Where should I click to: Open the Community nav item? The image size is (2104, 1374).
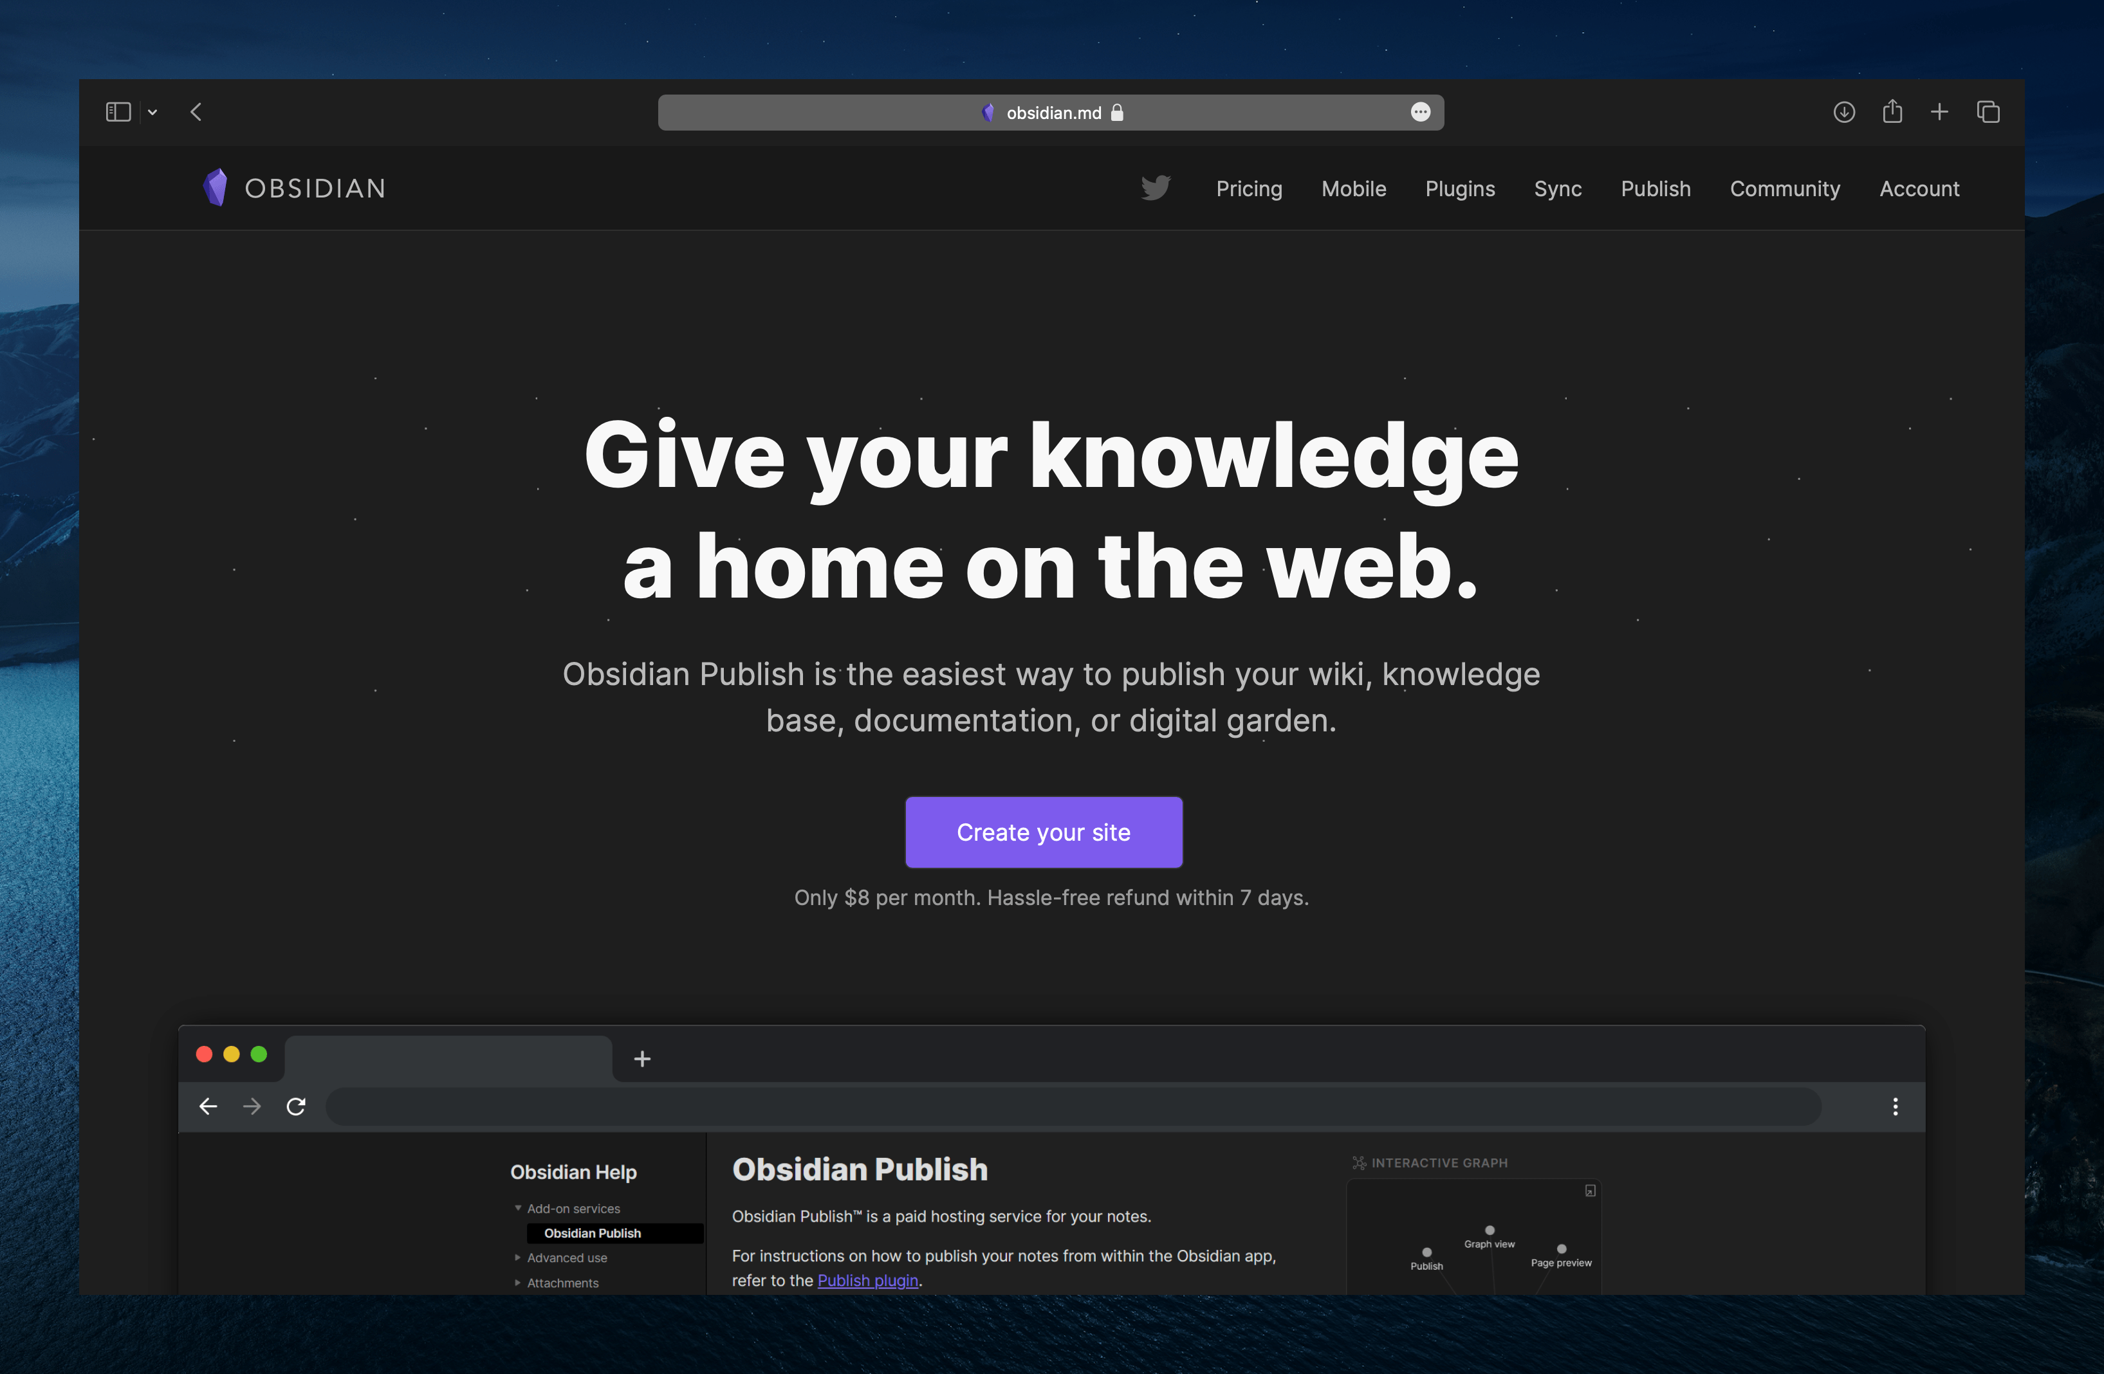tap(1784, 188)
